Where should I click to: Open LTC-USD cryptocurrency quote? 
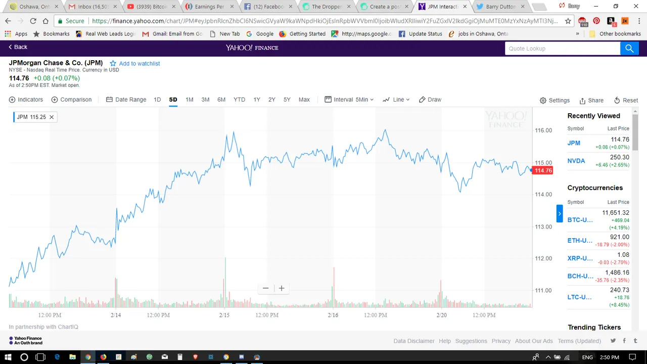coord(579,297)
